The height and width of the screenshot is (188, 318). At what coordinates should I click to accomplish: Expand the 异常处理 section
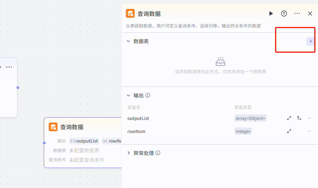point(128,153)
